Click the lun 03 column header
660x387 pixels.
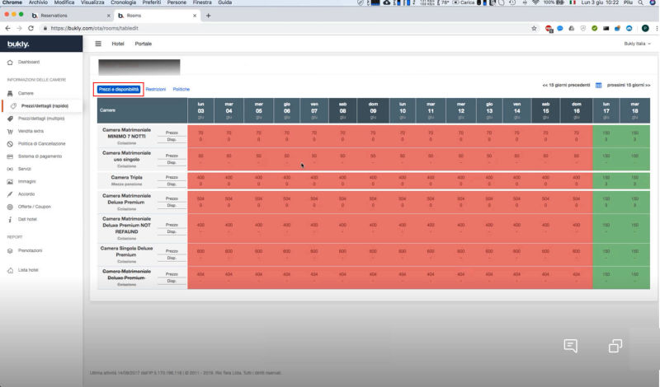coord(200,110)
